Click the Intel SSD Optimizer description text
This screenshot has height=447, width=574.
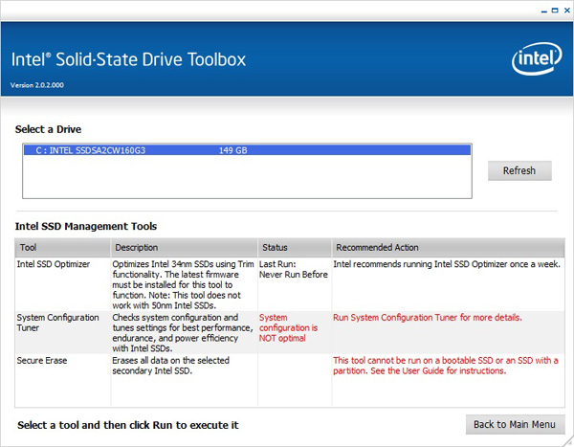pyautogui.click(x=183, y=284)
